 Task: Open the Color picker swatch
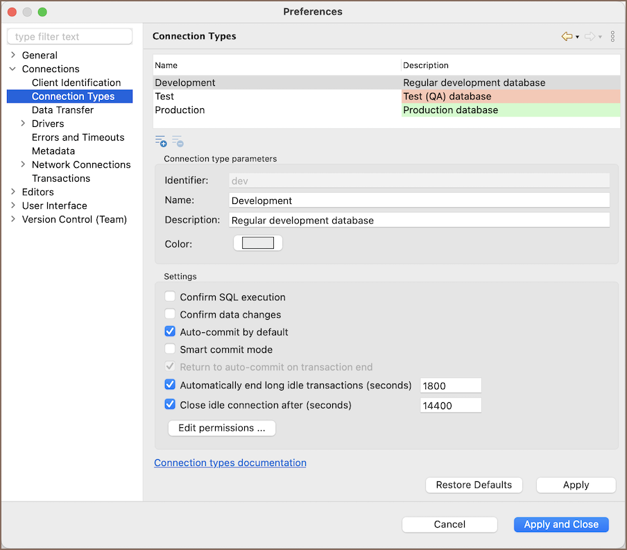(258, 243)
